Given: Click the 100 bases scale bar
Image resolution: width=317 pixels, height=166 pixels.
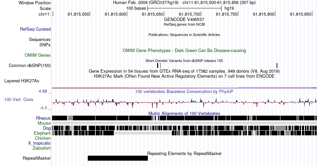Looking at the screenshot, I should click(185, 8).
